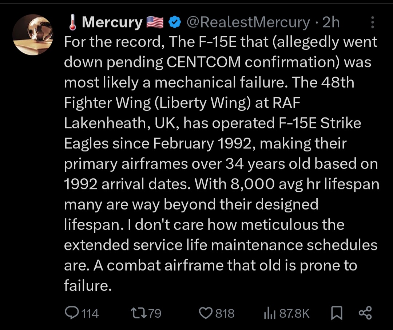This screenshot has width=393, height=330.
Task: Repost the tweet with the retweet arrows icon
Action: [x=139, y=313]
